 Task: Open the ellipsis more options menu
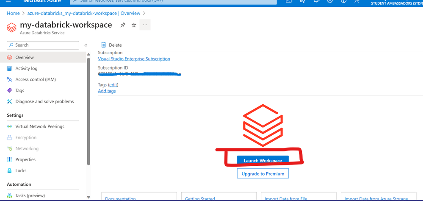[x=145, y=25]
